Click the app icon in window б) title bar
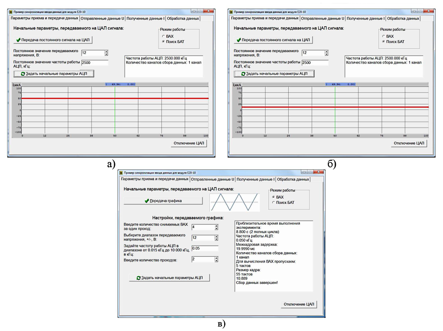Image resolution: width=443 pixels, height=331 pixels. pyautogui.click(x=231, y=12)
